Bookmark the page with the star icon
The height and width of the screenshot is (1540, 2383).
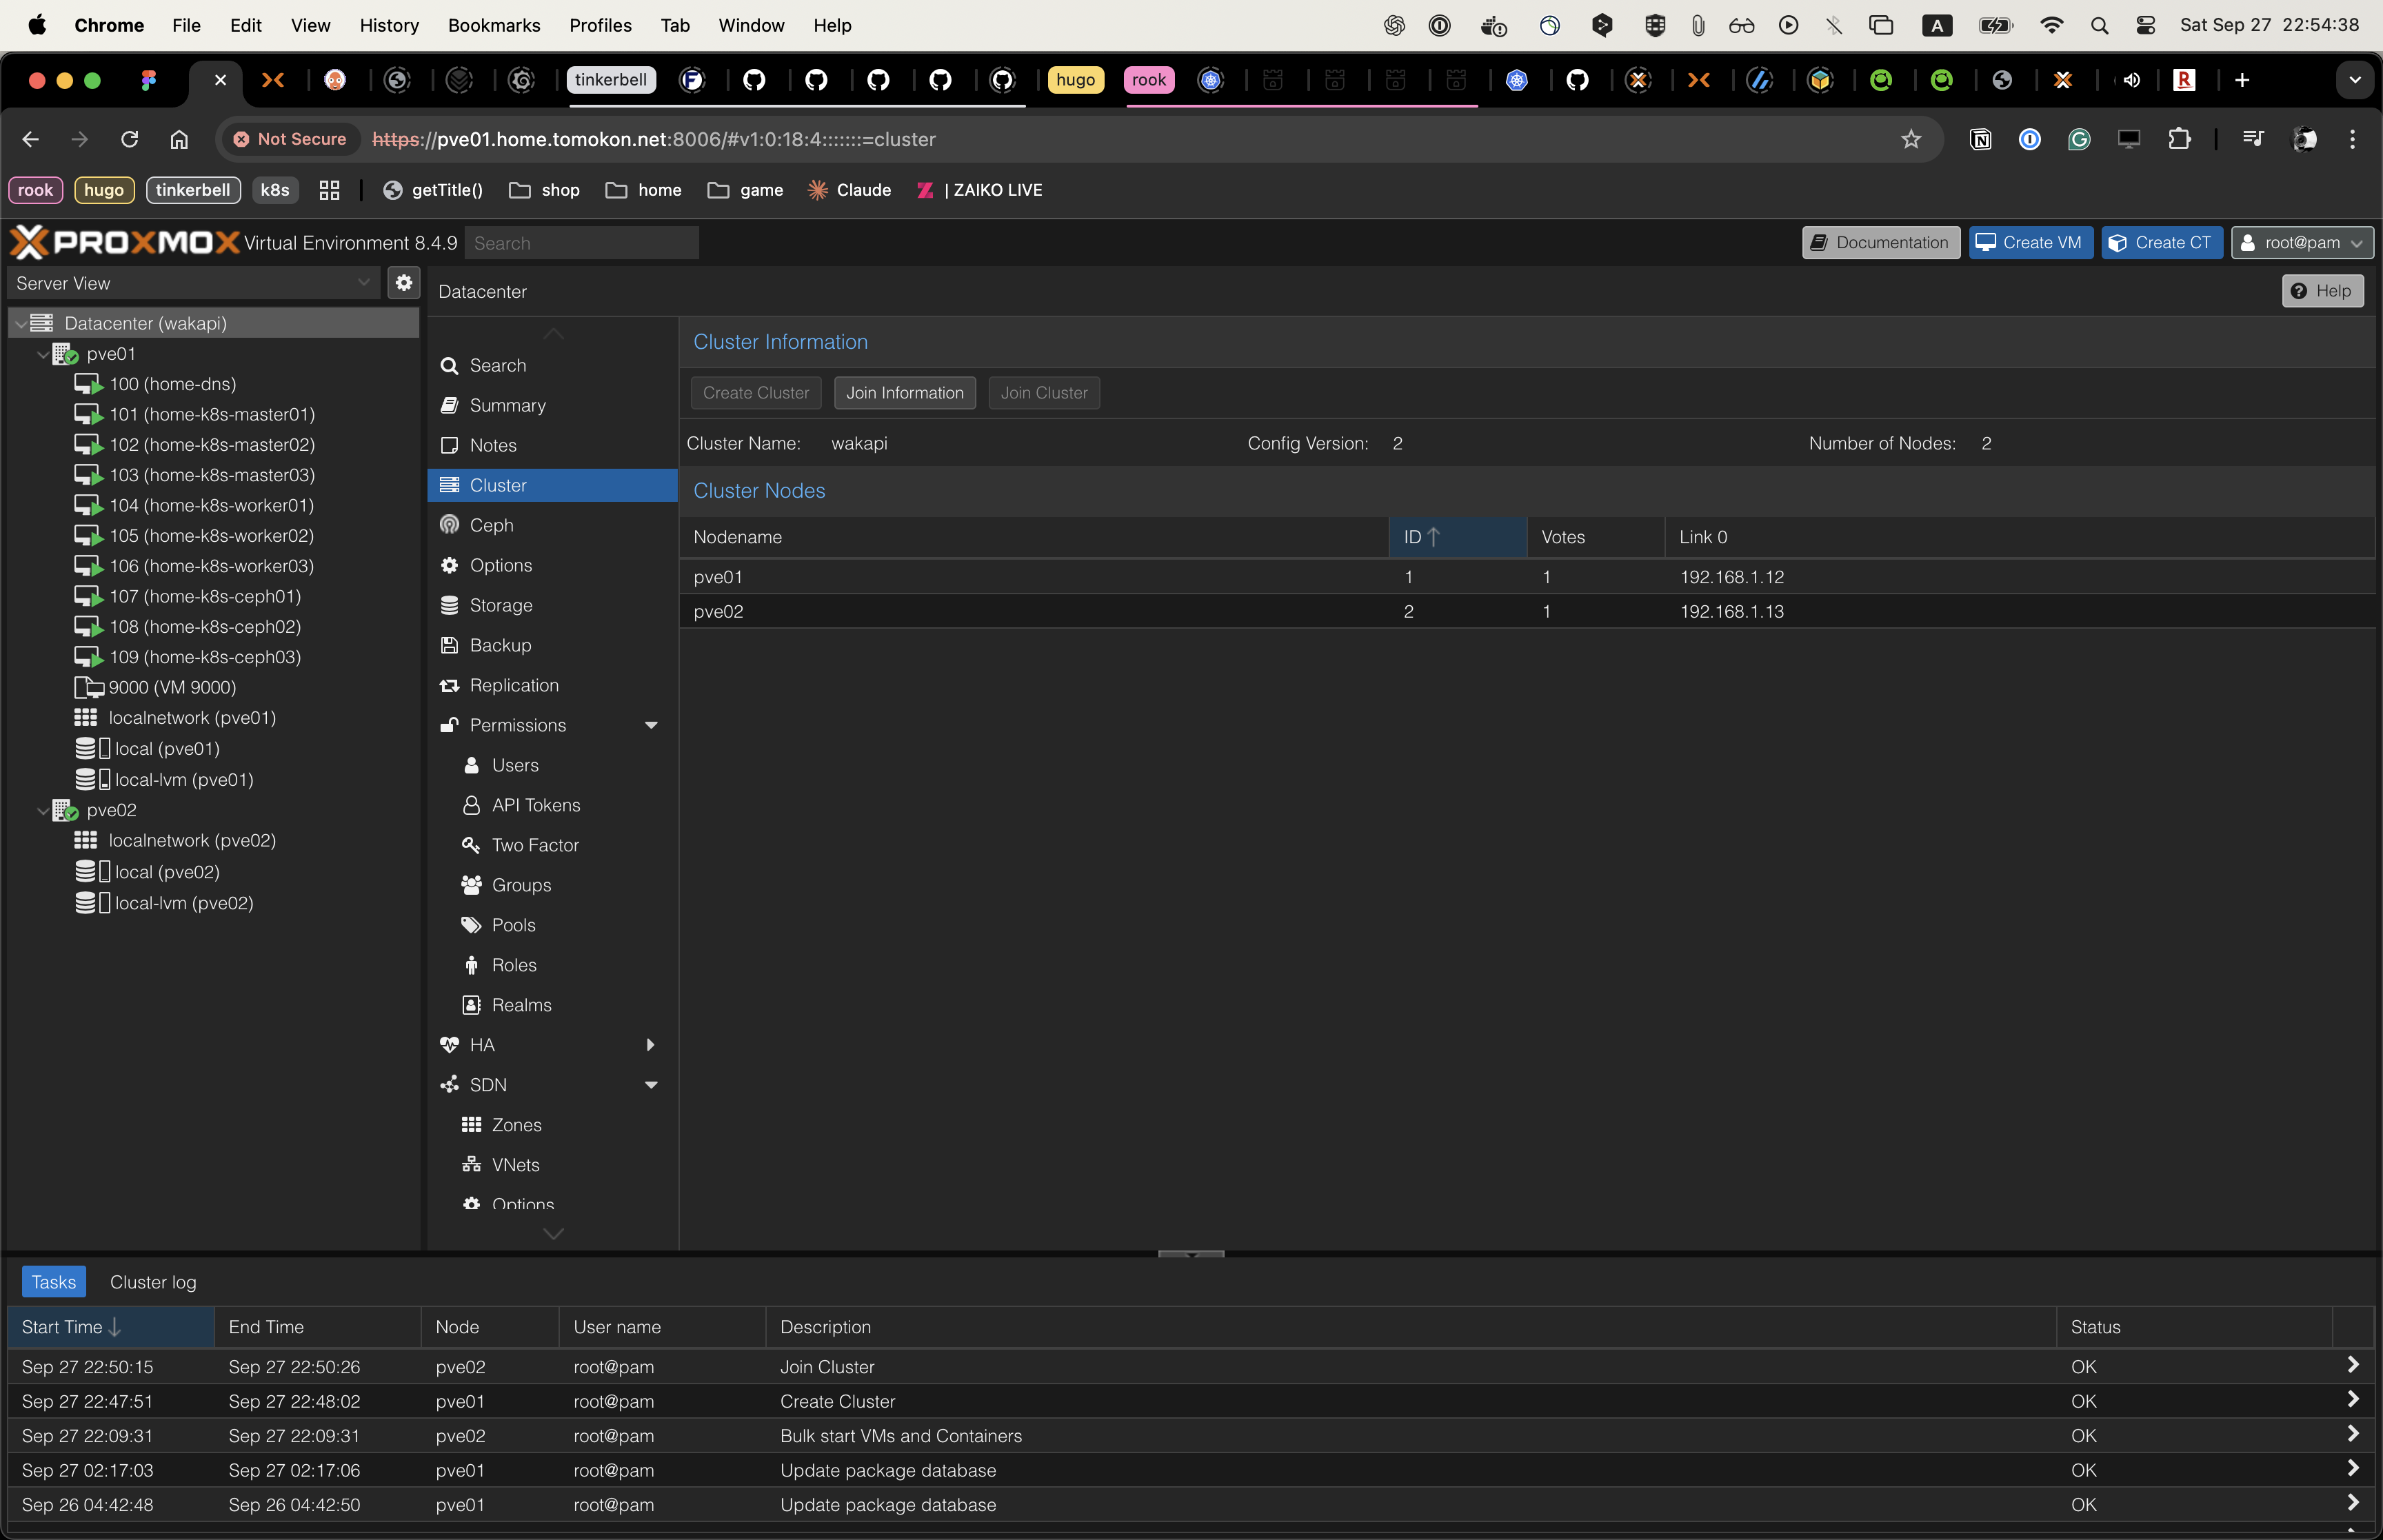(x=1911, y=139)
